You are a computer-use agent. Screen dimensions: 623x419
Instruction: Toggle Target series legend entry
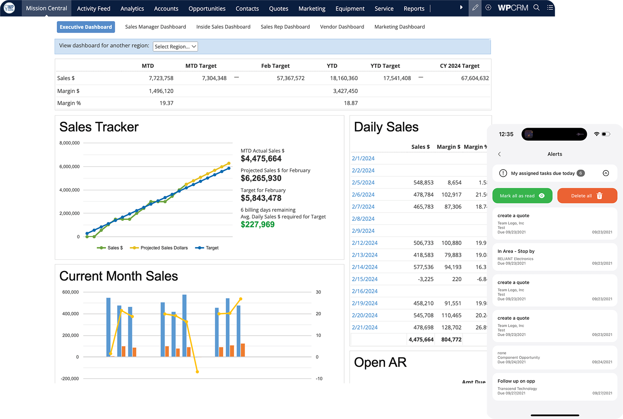click(207, 248)
